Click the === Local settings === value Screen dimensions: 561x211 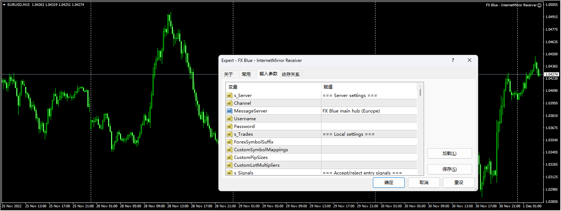click(348, 134)
